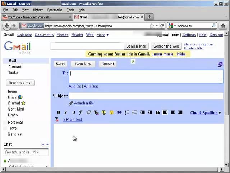Click the Chat search, add or invite field
This screenshot has height=173, width=230.
pos(26,152)
